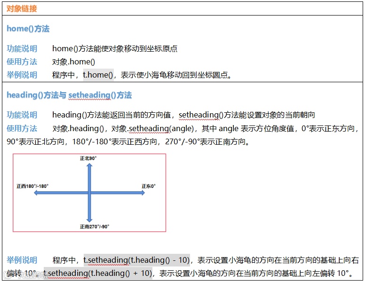Click the 使用方法 label beside 对象.heading()
Viewport: 365px width, 282px height.
(22, 128)
